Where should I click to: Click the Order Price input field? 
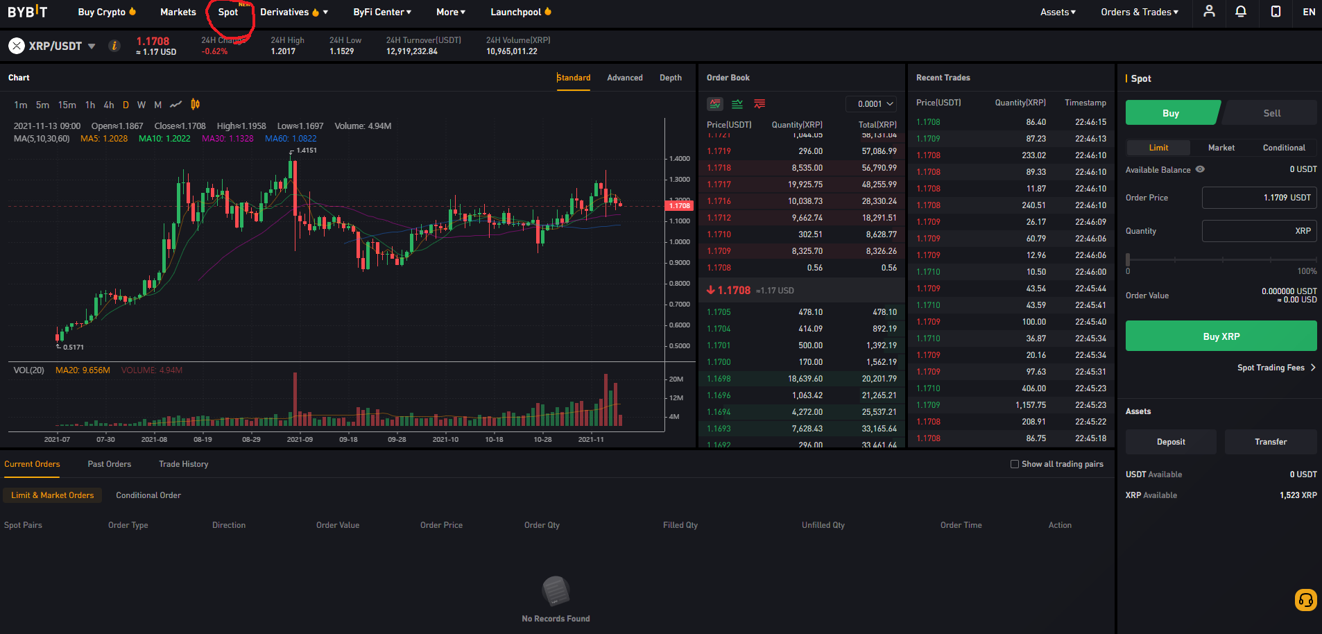click(x=1259, y=198)
